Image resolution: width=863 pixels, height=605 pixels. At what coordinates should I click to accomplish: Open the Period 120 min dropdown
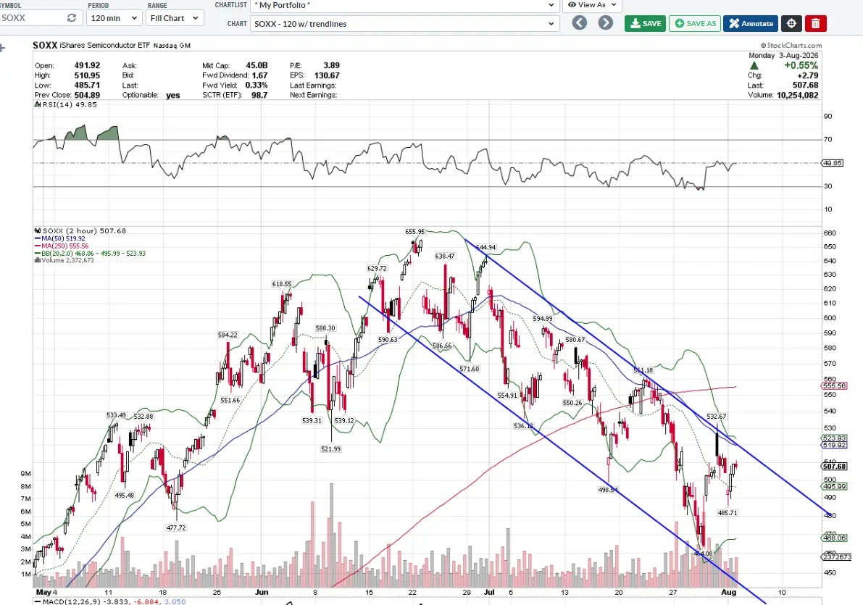[x=114, y=17]
